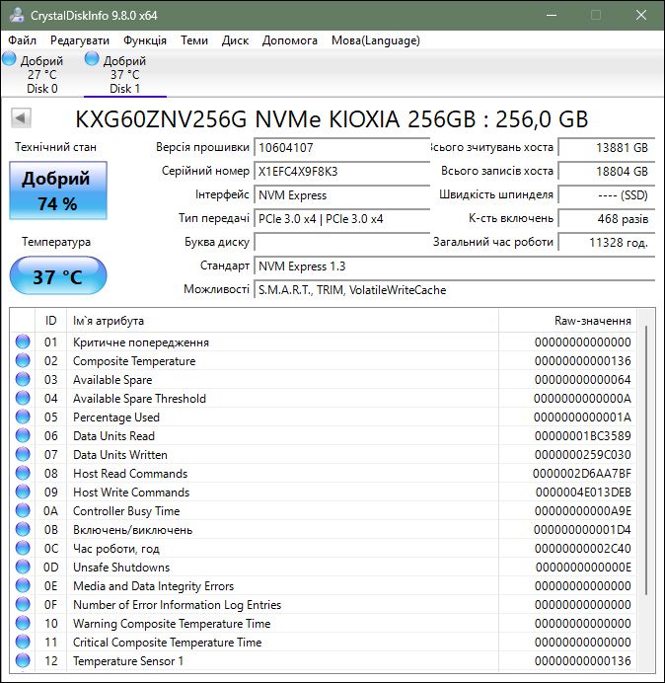Click status orb for attribute 0B
This screenshot has width=665, height=683.
pyautogui.click(x=23, y=529)
